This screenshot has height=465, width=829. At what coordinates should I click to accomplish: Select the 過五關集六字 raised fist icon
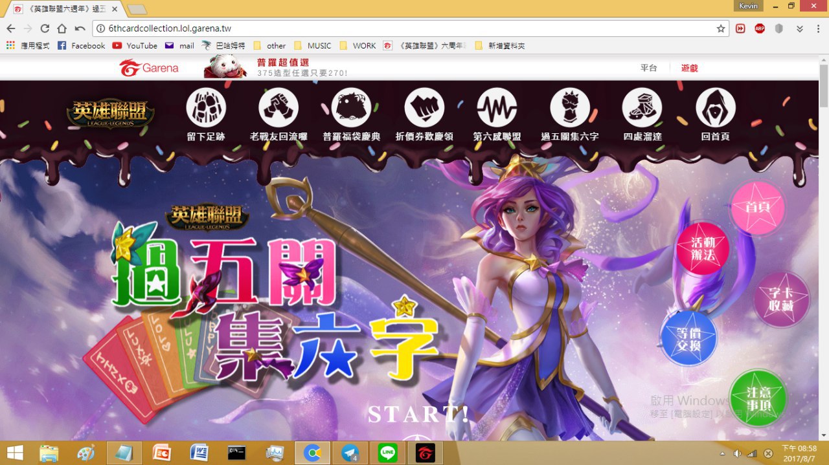(570, 107)
